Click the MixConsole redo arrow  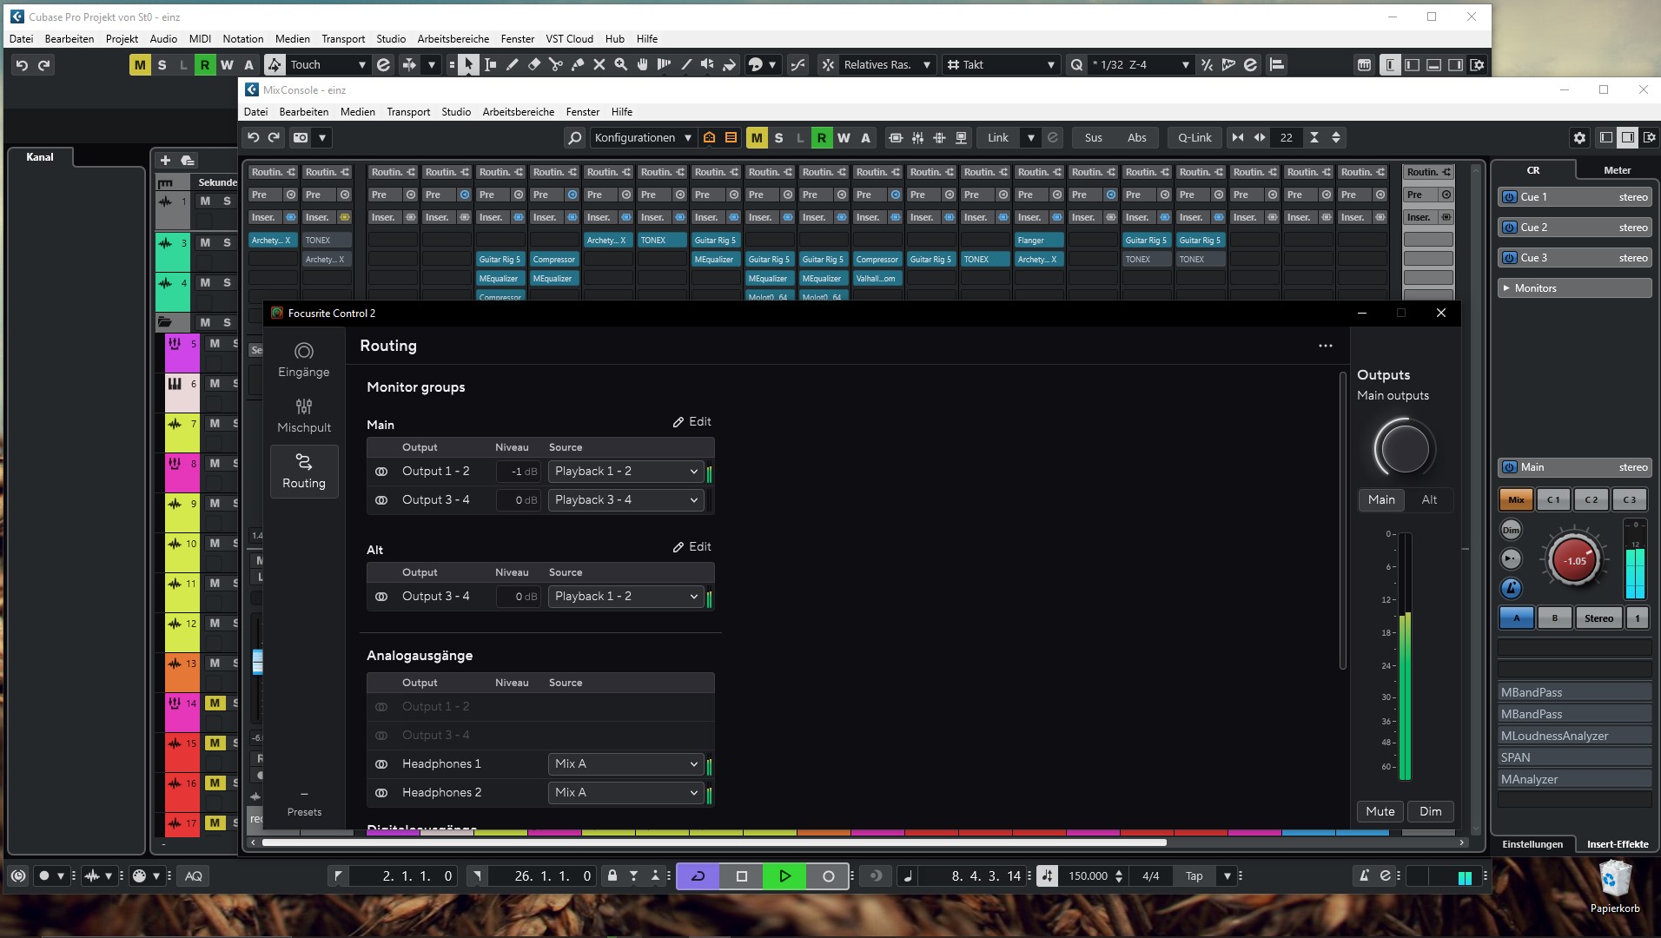(274, 137)
